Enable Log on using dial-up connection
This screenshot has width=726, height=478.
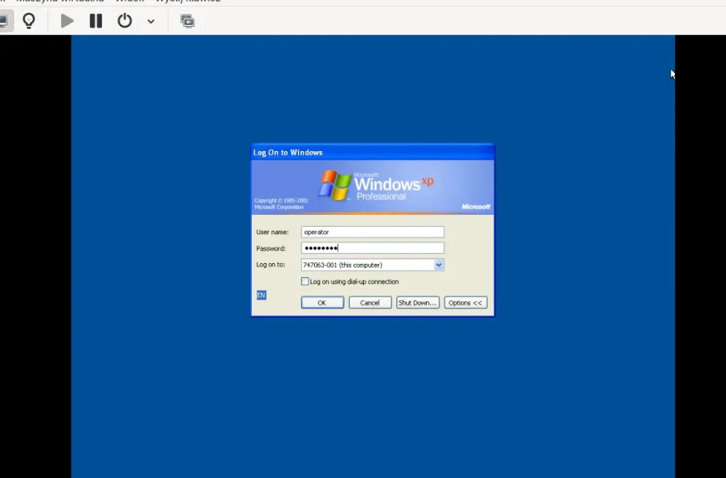pos(305,282)
